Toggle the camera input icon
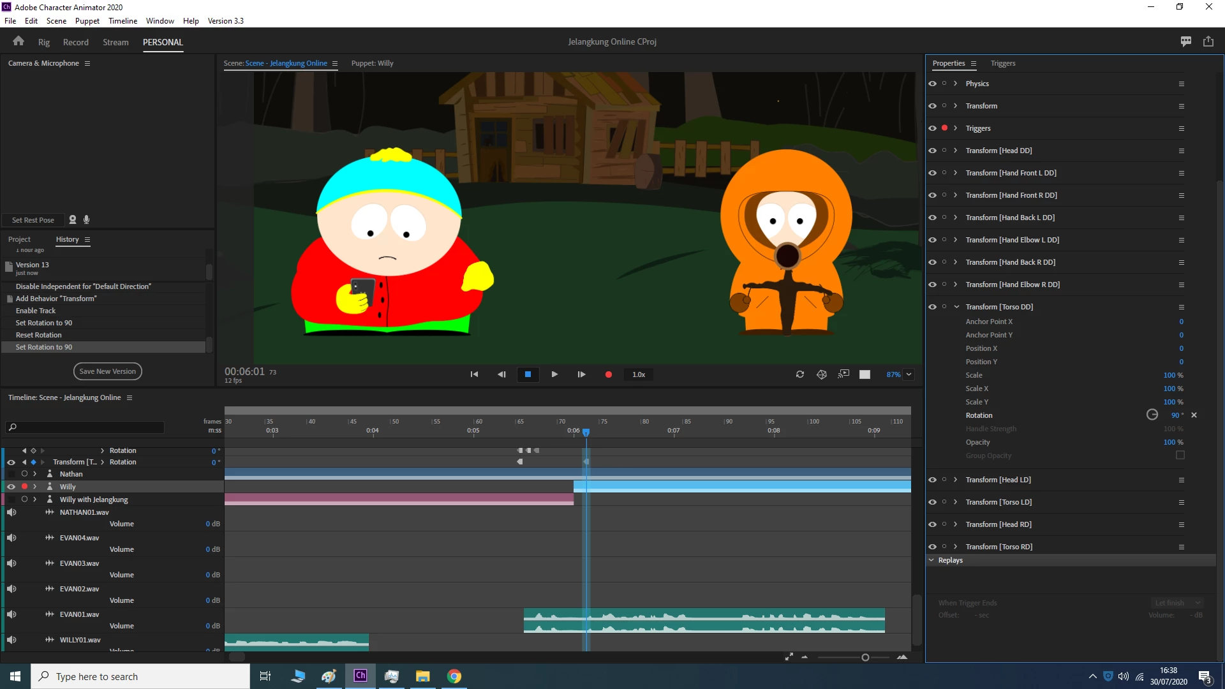The image size is (1225, 689). tap(73, 219)
